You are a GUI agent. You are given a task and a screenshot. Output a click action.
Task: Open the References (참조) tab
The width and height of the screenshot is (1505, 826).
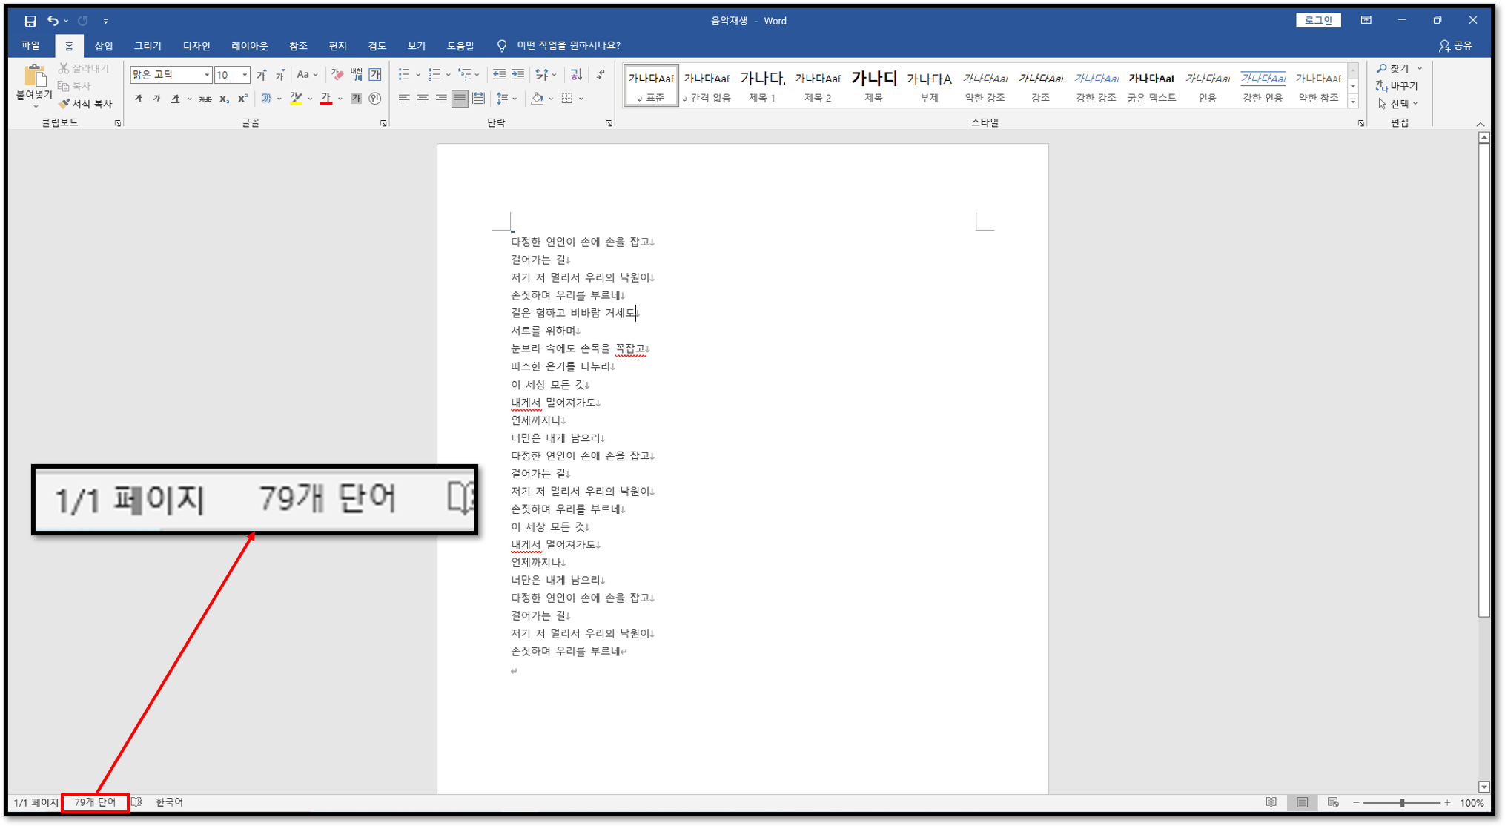298,46
